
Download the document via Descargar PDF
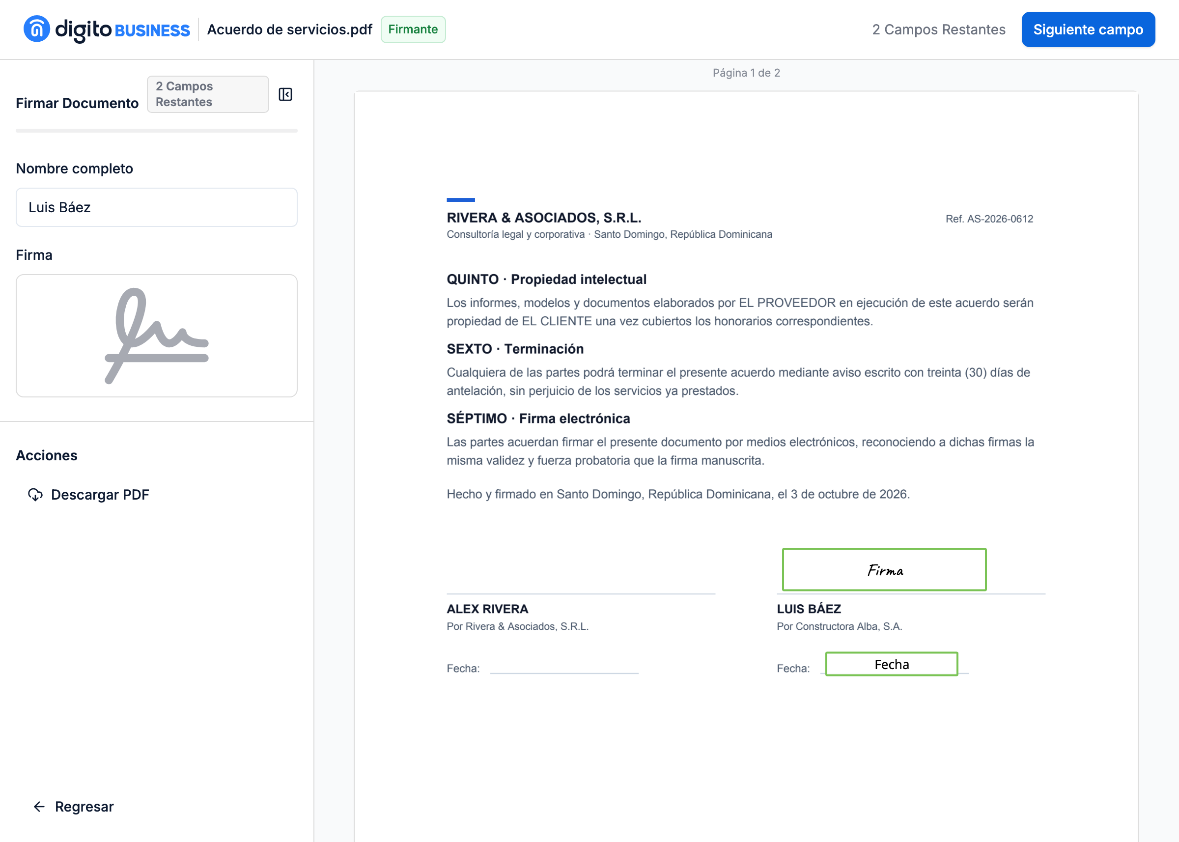tap(88, 495)
